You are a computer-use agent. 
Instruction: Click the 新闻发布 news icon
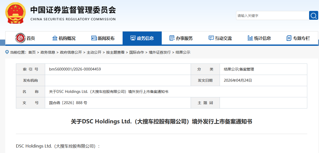[x=93, y=38]
